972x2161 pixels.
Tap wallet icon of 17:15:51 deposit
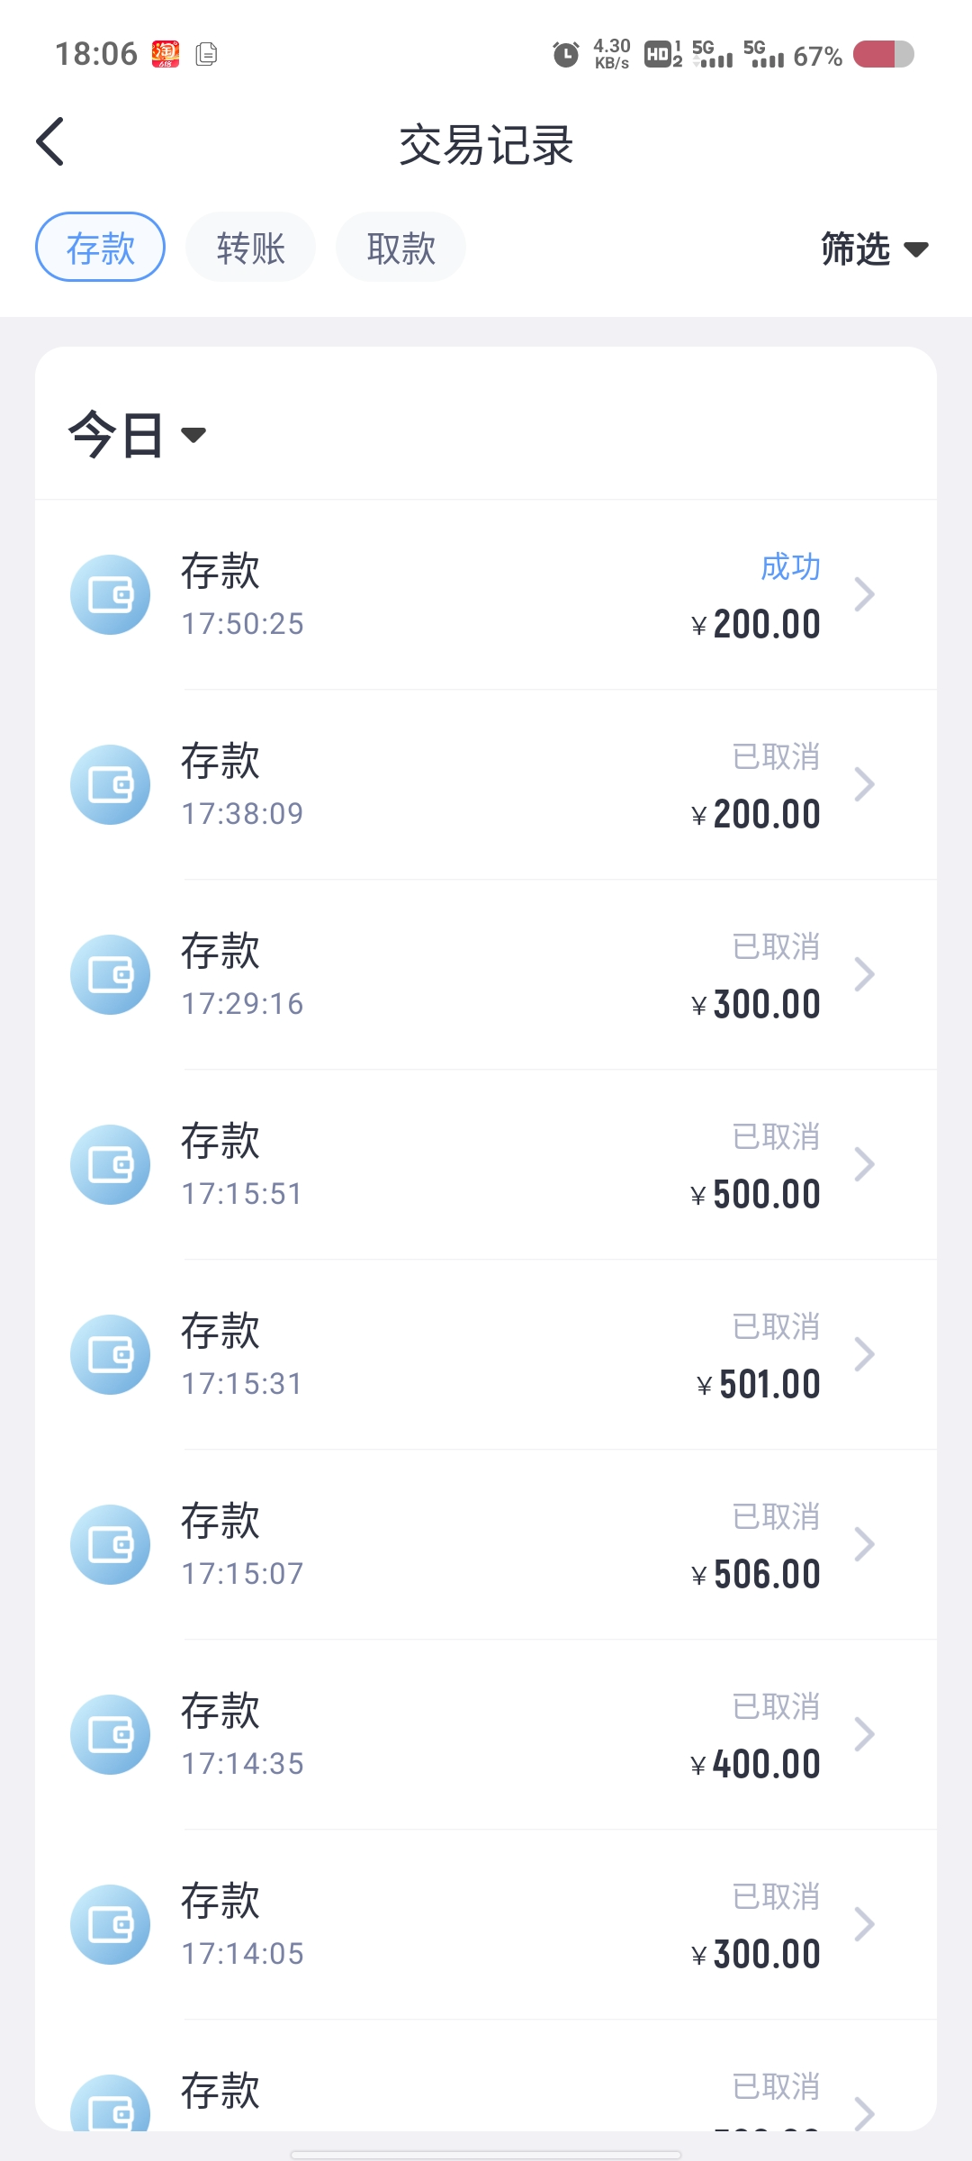pos(111,1165)
